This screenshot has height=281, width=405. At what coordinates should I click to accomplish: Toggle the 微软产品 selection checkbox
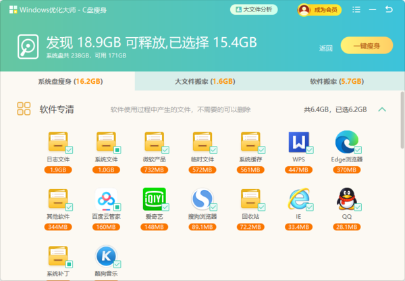(x=165, y=149)
